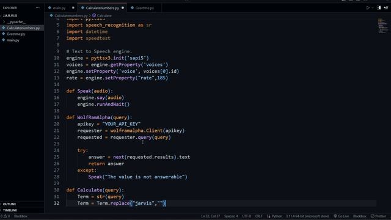
Task: Collapse the J.A.R.V.I.S folder section
Action: [x=10, y=15]
